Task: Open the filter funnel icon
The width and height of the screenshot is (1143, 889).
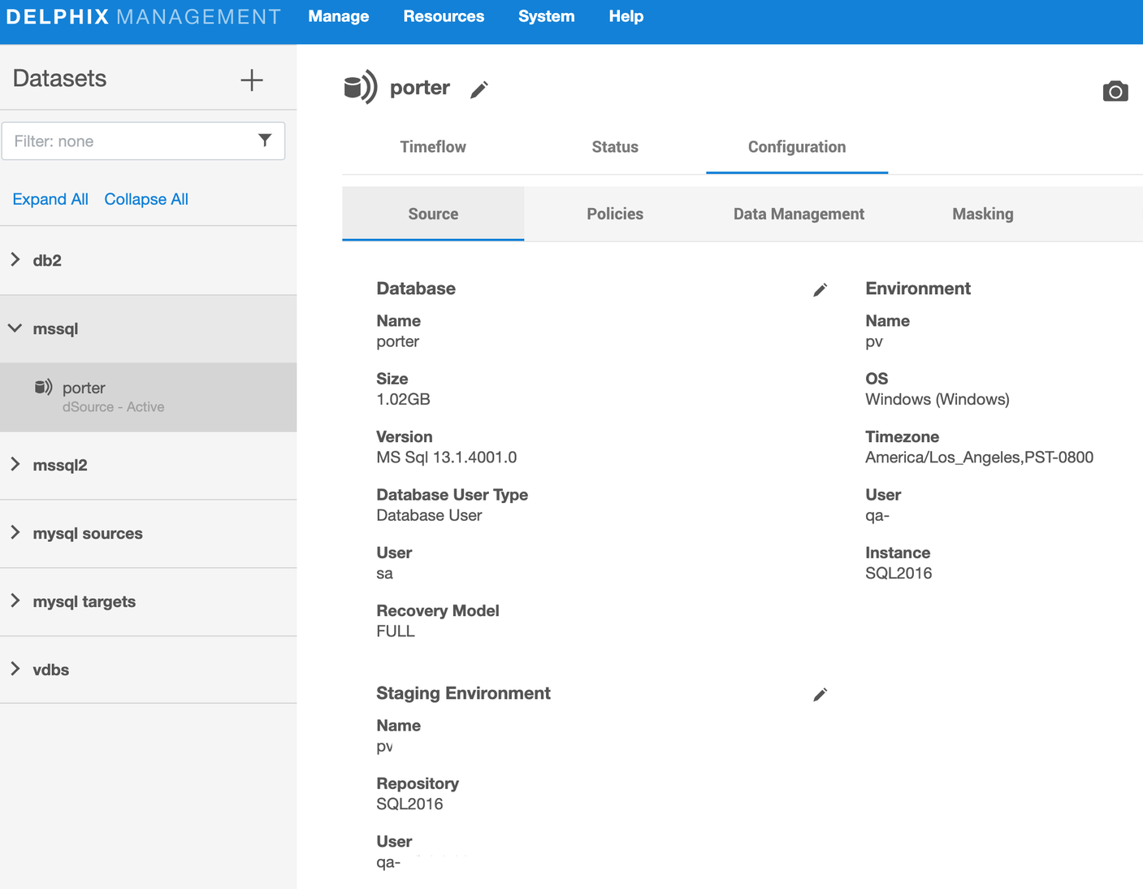Action: 265,141
